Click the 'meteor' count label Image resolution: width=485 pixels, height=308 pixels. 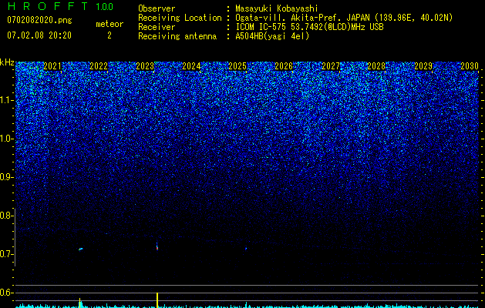pos(109,24)
